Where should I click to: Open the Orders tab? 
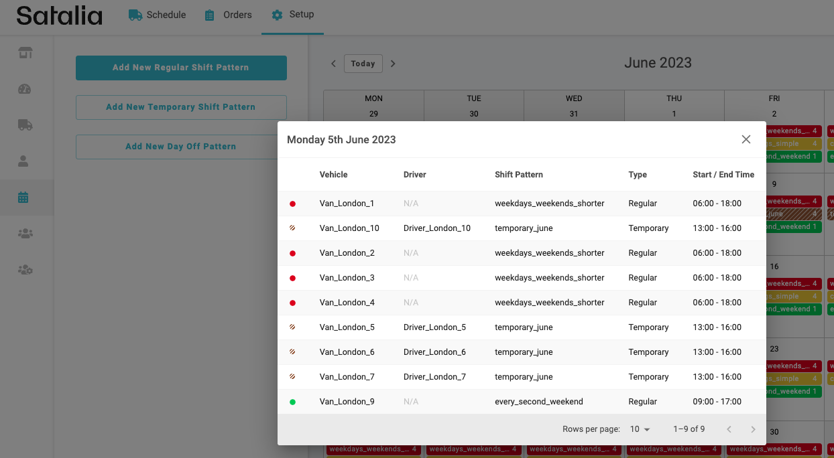tap(229, 15)
